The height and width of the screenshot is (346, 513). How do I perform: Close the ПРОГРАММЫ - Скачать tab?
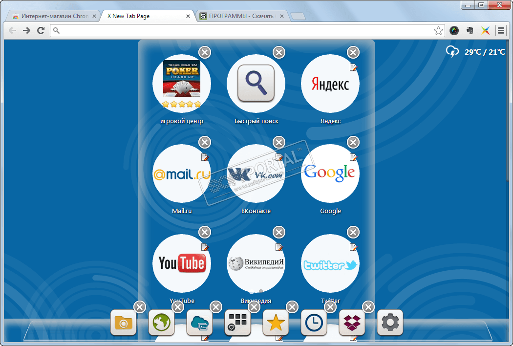coord(282,16)
